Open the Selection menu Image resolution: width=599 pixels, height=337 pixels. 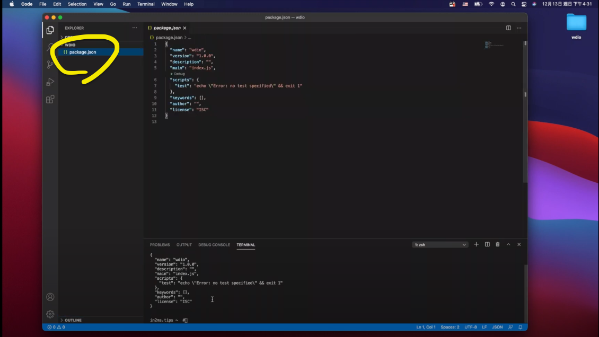[77, 4]
